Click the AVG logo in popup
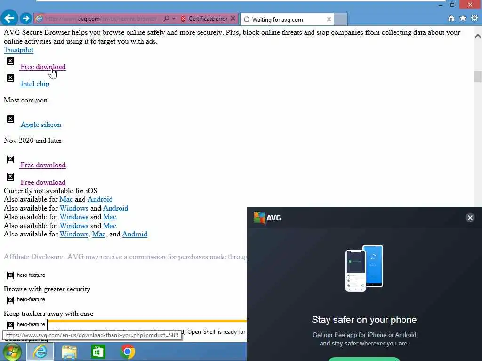 [267, 218]
